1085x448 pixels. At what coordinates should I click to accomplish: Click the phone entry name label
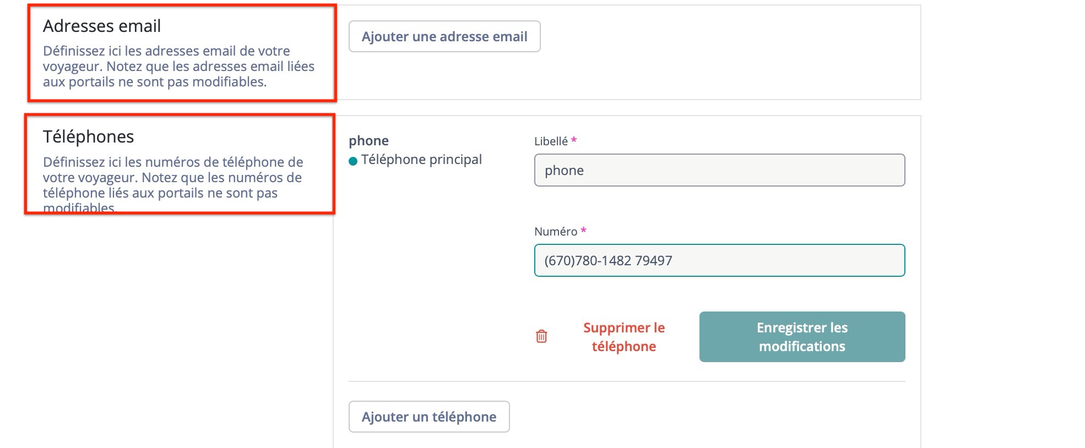(368, 140)
